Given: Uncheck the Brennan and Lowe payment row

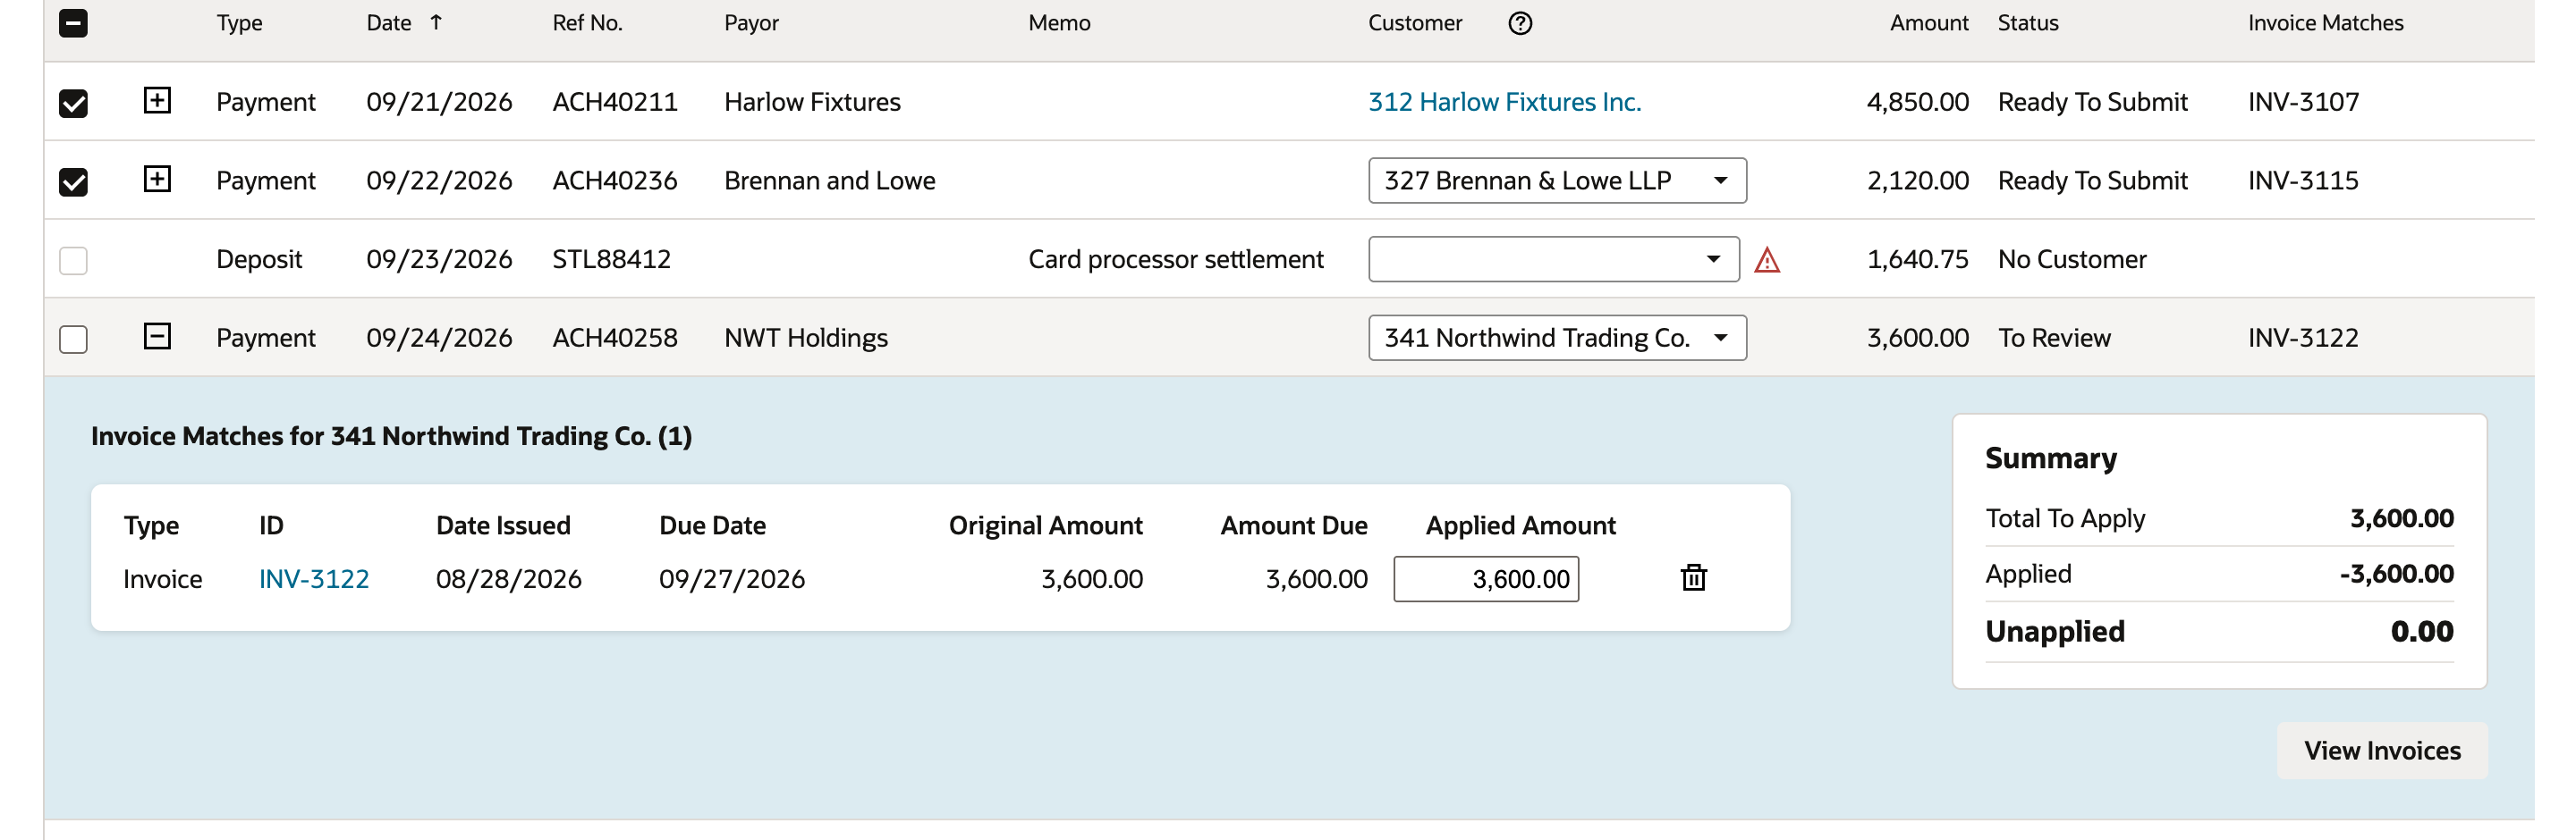Looking at the screenshot, I should coord(73,181).
